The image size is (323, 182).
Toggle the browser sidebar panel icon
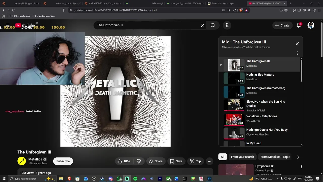[299, 10]
